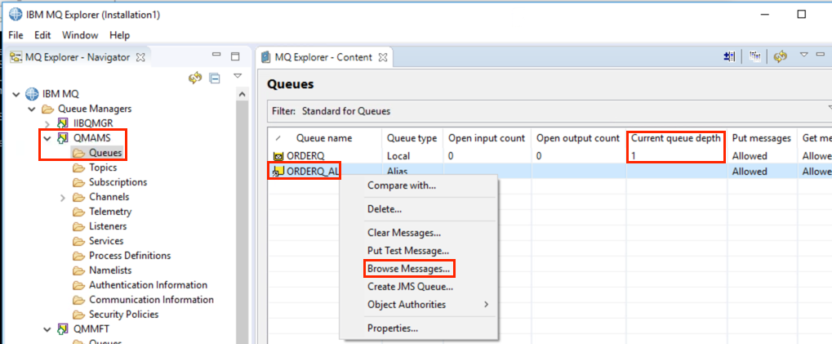Viewport: 832px width, 344px height.
Task: Collapse the QMAMS node
Action: point(47,139)
